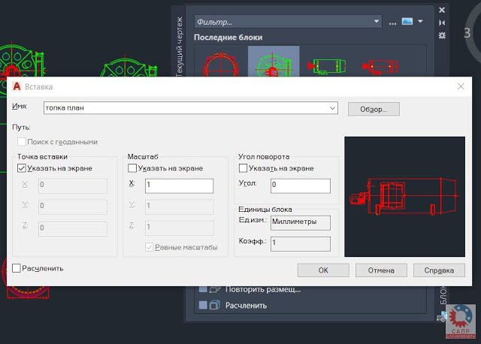Click the 'Обзор...' browse button
Viewport: 481px width, 344px height.
click(373, 109)
